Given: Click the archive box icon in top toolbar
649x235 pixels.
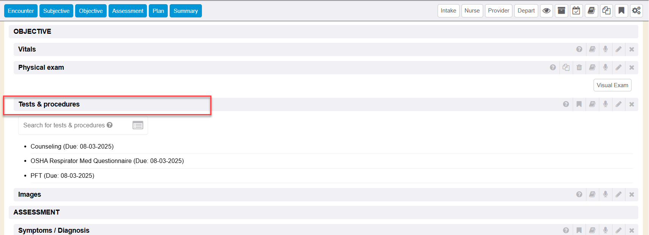Looking at the screenshot, I should click(561, 11).
